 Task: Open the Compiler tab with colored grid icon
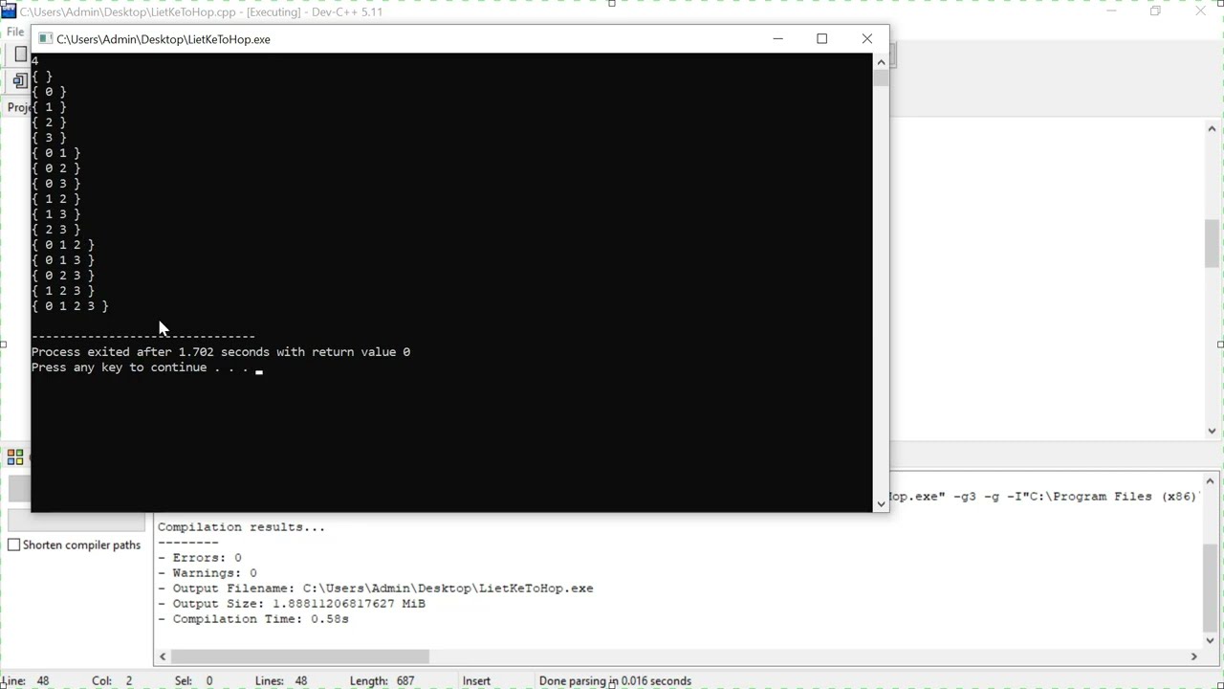point(15,456)
